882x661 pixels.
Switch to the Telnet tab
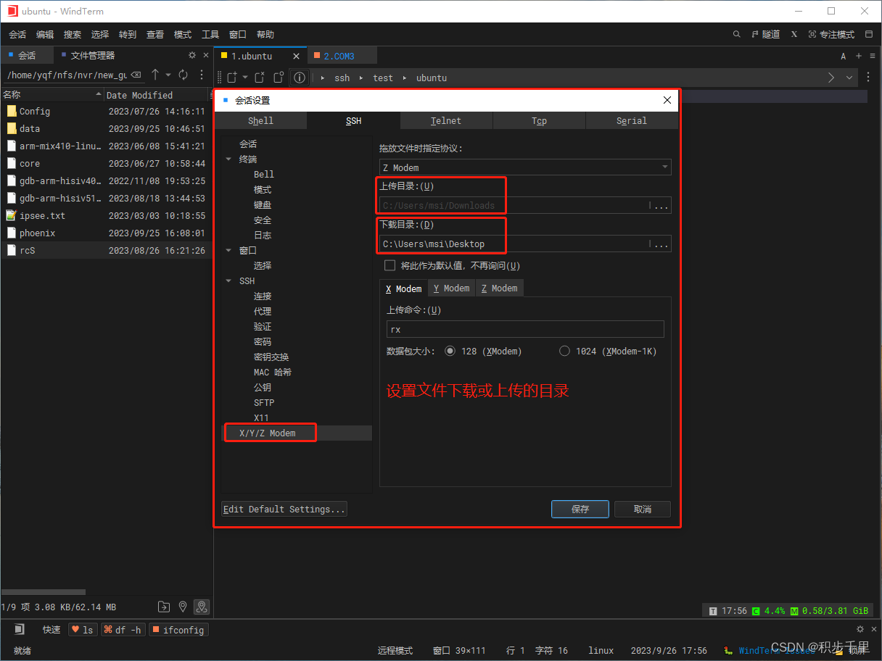click(x=446, y=121)
